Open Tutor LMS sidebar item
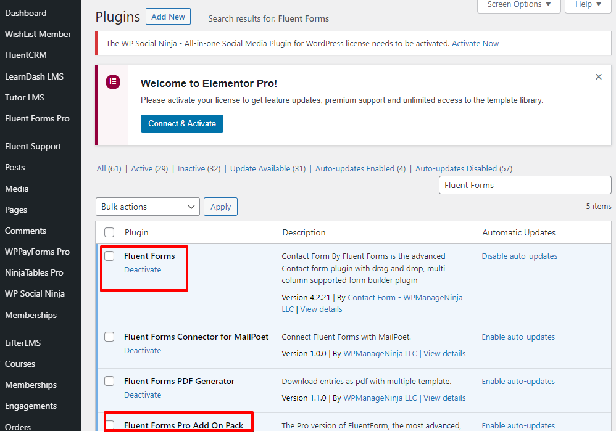This screenshot has width=616, height=434. (x=24, y=97)
